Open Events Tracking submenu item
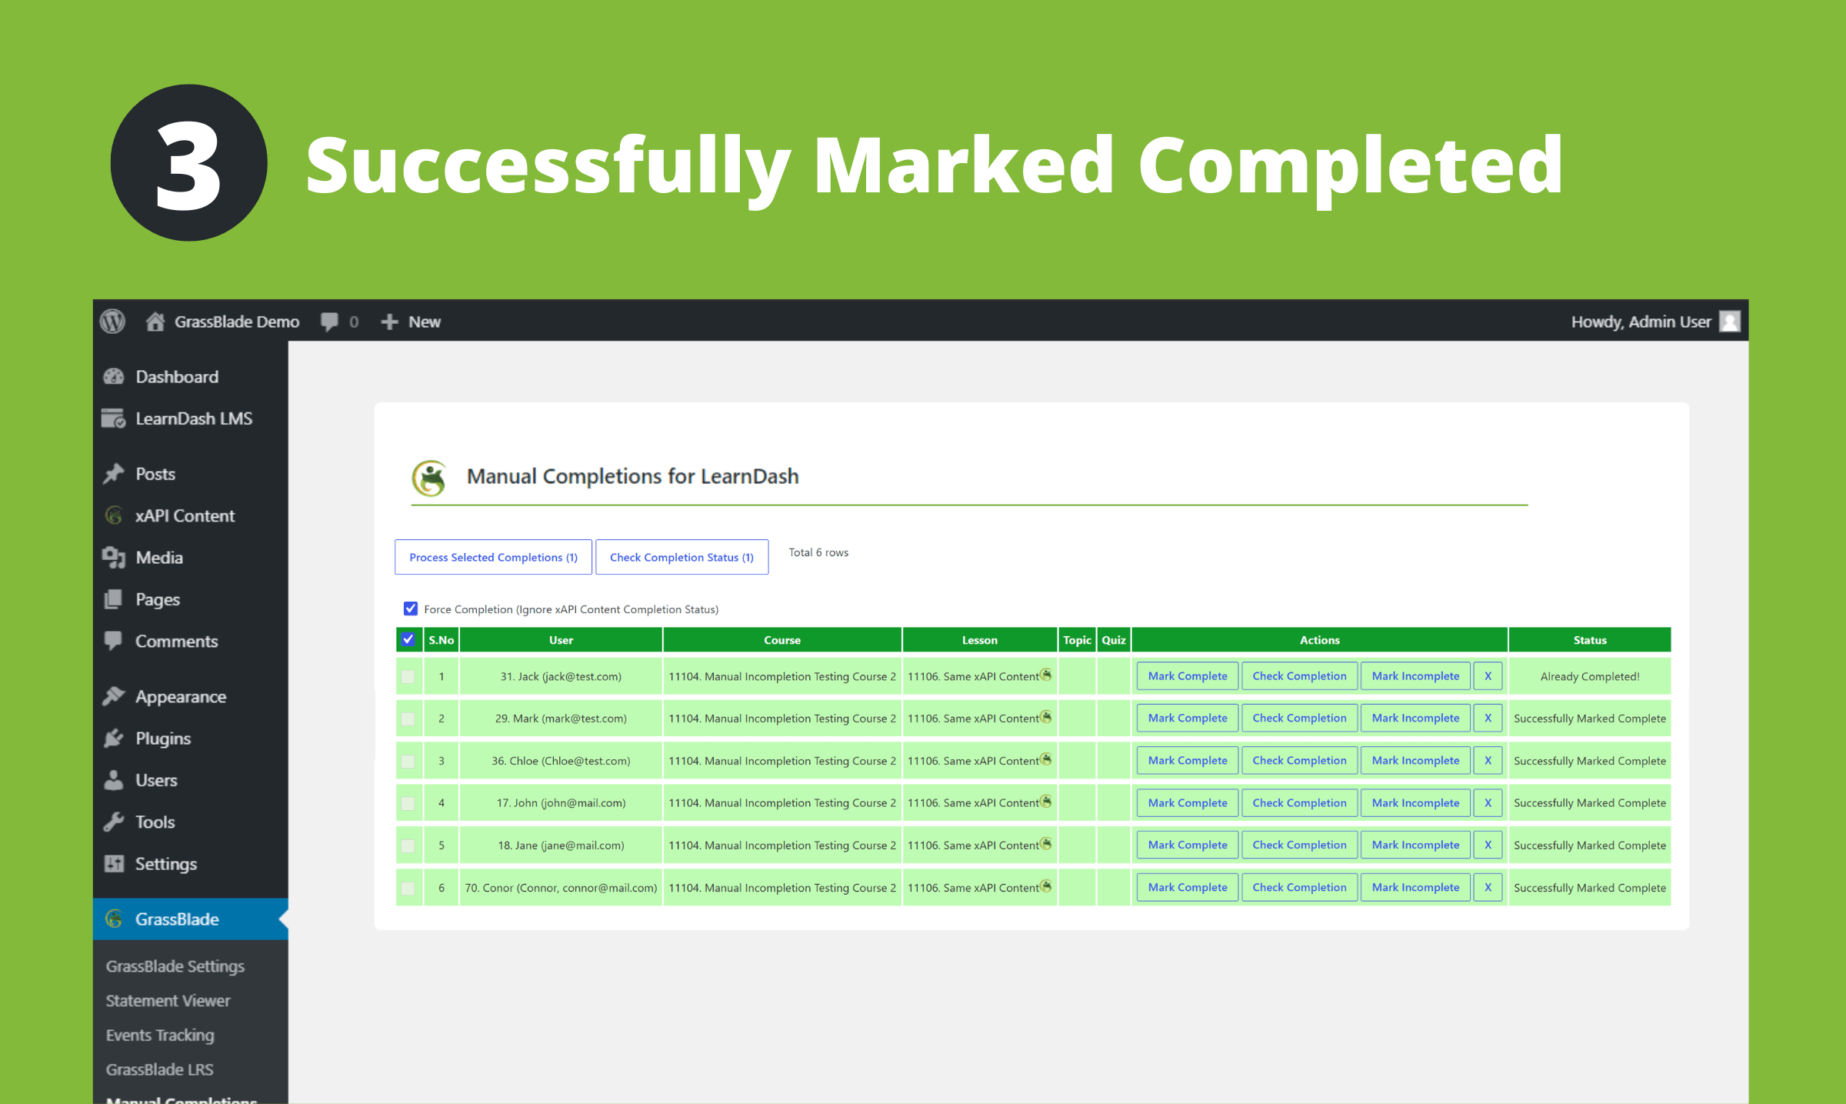The width and height of the screenshot is (1846, 1104). pyautogui.click(x=160, y=1036)
